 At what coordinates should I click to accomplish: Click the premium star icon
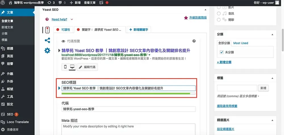[186, 18]
